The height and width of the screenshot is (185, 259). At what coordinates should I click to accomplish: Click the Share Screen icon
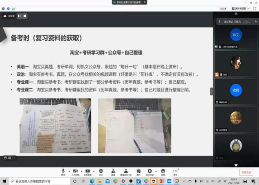87,172
